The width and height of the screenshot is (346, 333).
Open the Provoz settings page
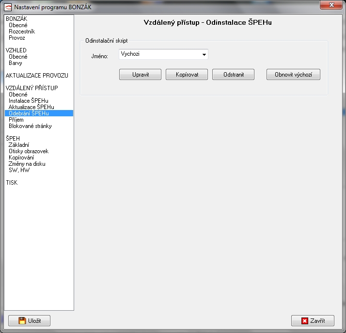(x=17, y=38)
